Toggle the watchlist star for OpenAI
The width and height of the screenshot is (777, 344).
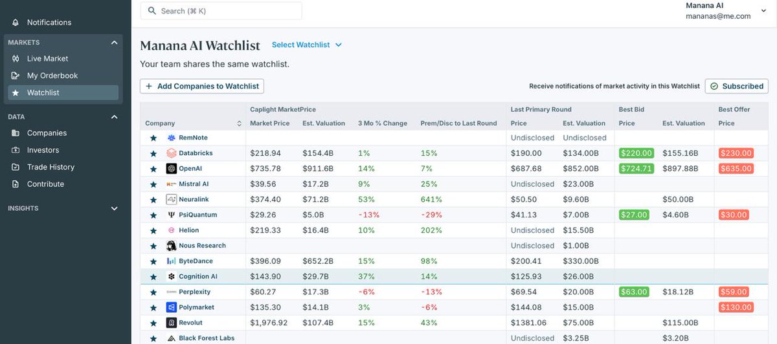[153, 169]
